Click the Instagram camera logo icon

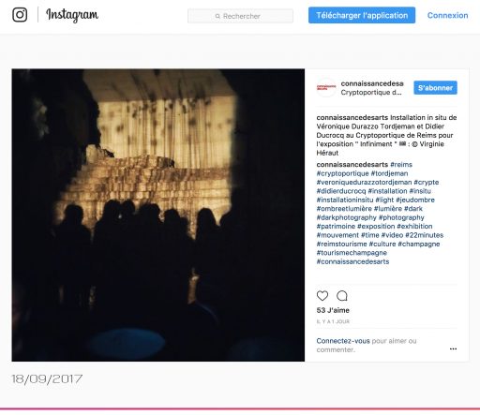(20, 15)
